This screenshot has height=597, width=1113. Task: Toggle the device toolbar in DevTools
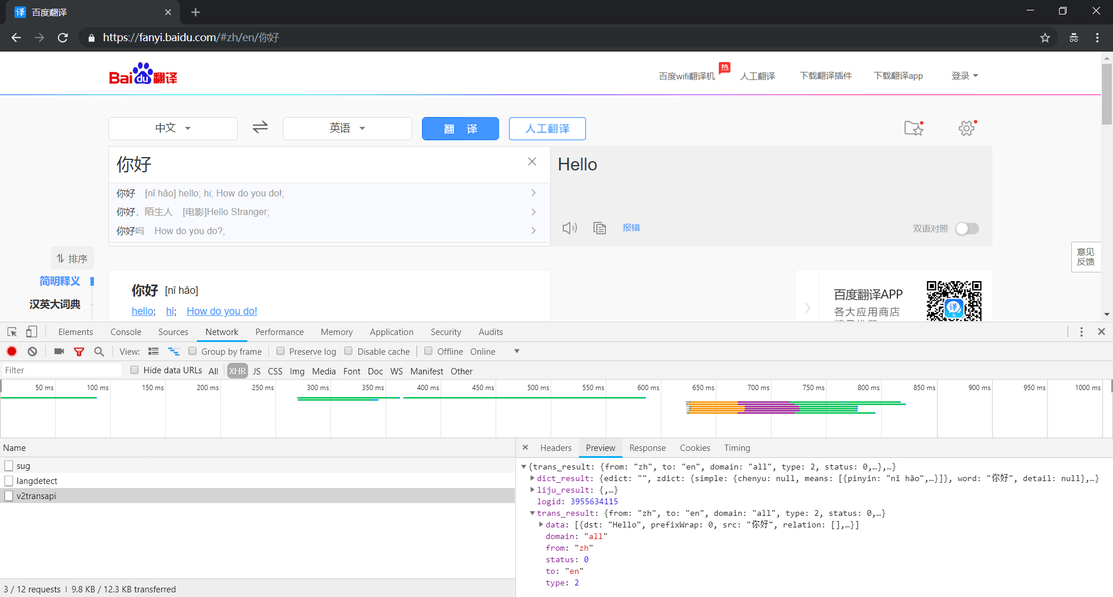tap(31, 332)
